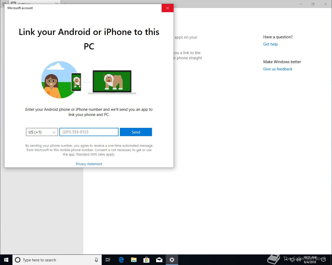Select the Settings gear taskbar icon

(x=172, y=260)
